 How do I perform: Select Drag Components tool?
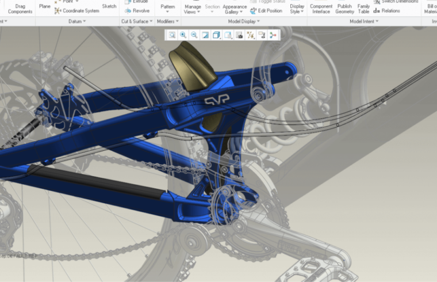pos(20,9)
